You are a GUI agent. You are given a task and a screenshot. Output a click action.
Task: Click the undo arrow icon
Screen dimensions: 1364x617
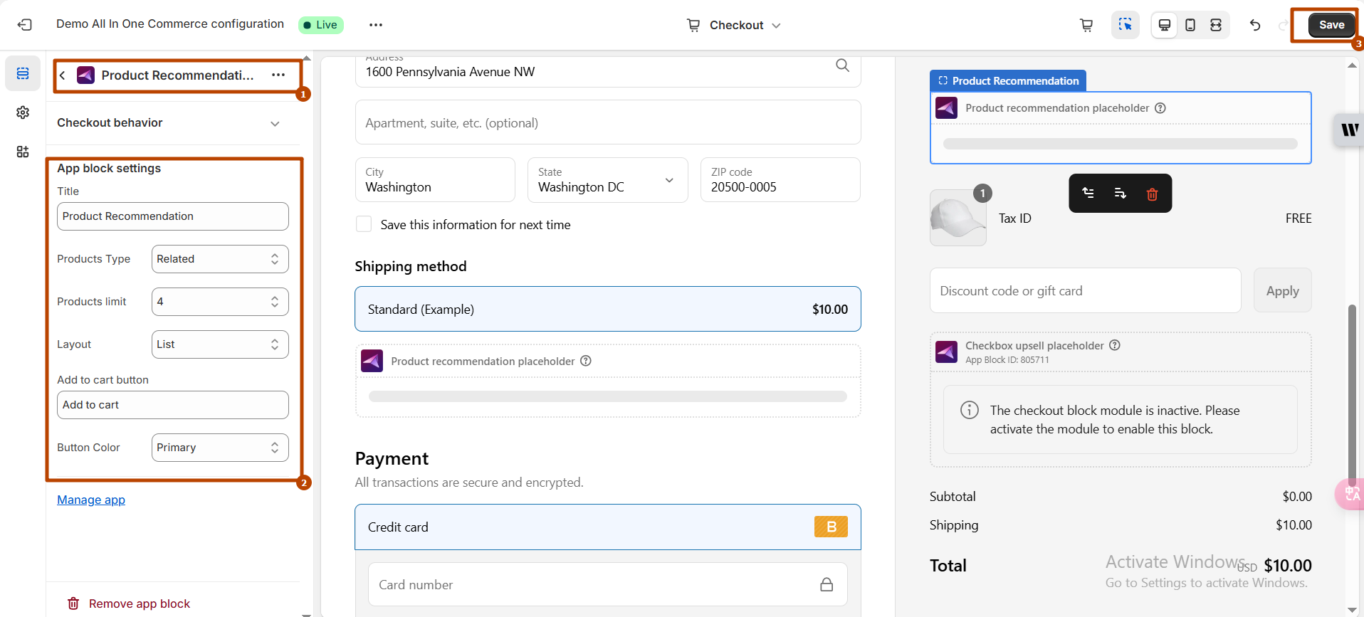(1255, 25)
